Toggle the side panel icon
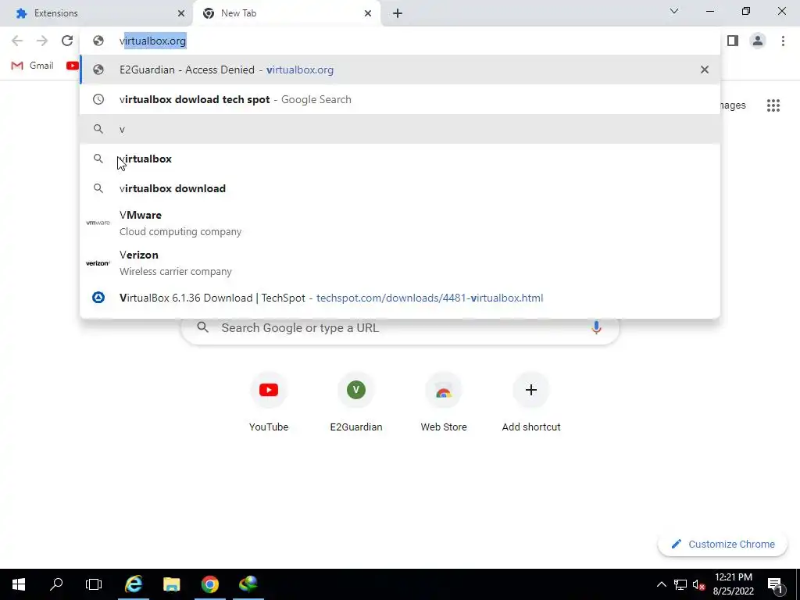 tap(733, 41)
